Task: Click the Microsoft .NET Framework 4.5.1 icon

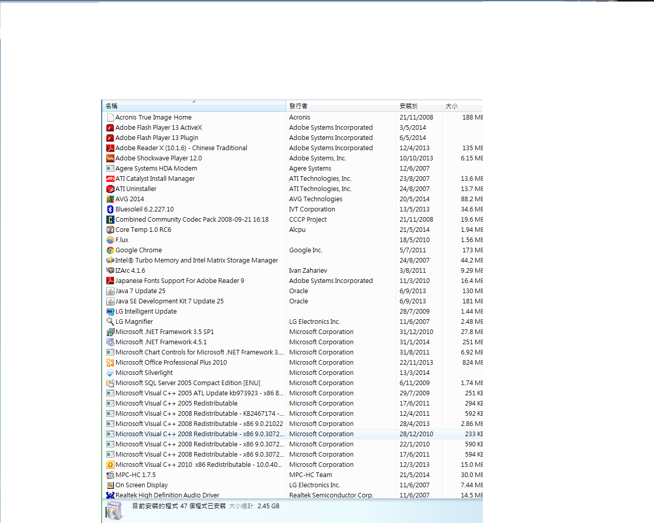Action: pos(110,342)
